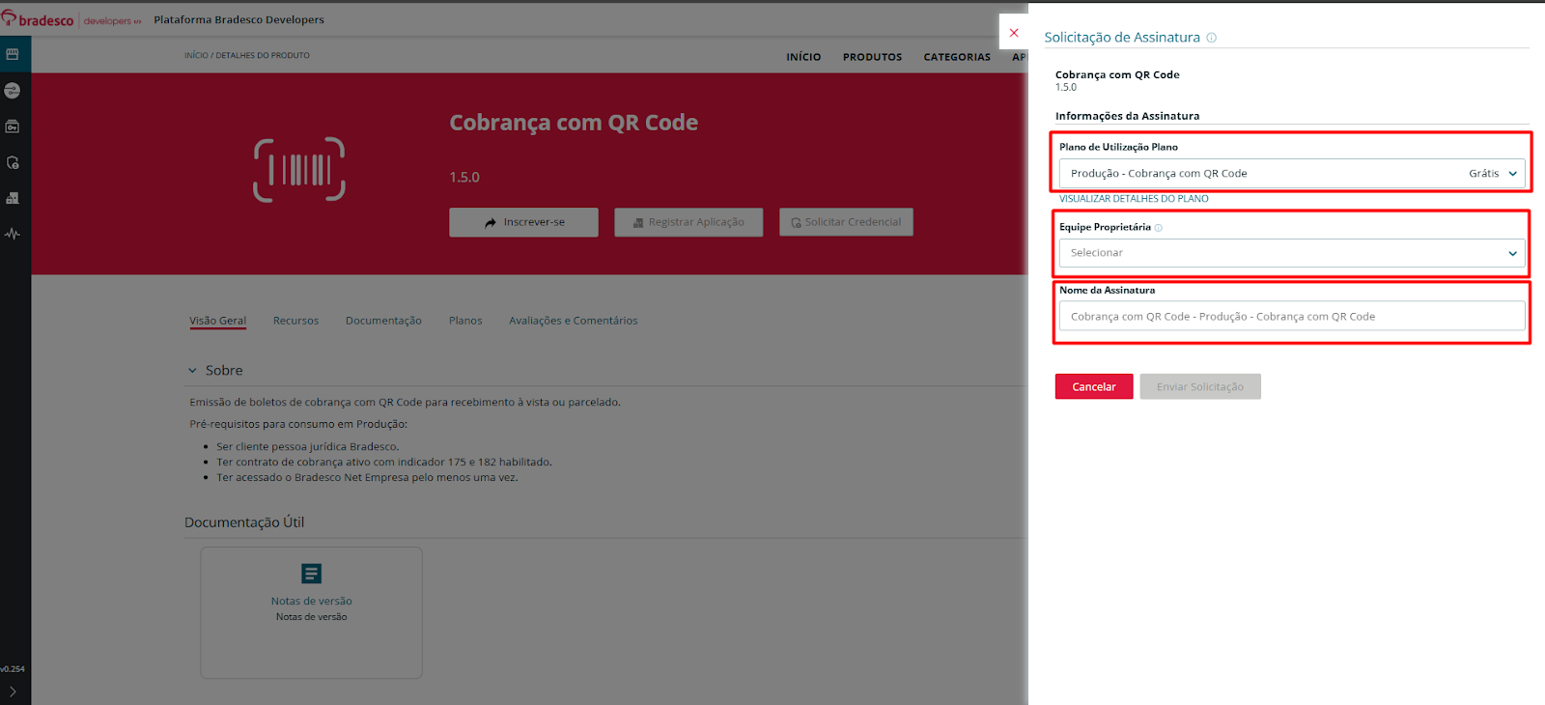This screenshot has width=1545, height=705.
Task: Open CATEGORIAS in top navigation
Action: point(957,57)
